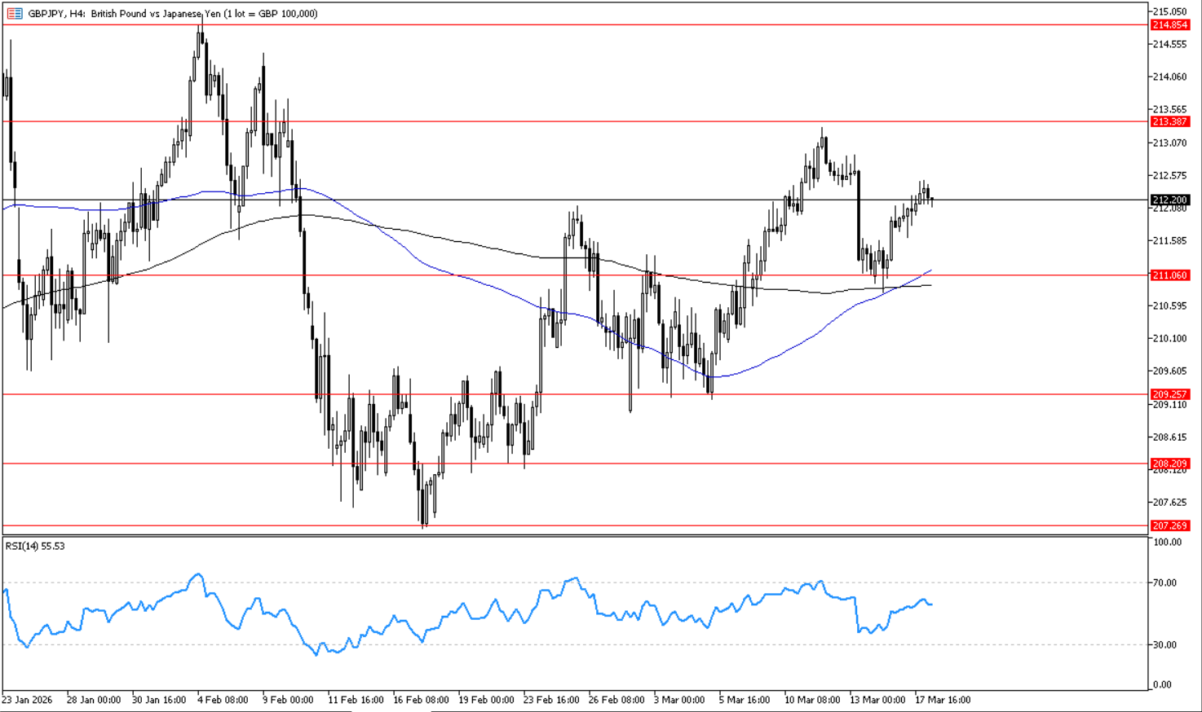Click the 100.00 RSI scale value
Image resolution: width=1202 pixels, height=712 pixels.
(1168, 542)
